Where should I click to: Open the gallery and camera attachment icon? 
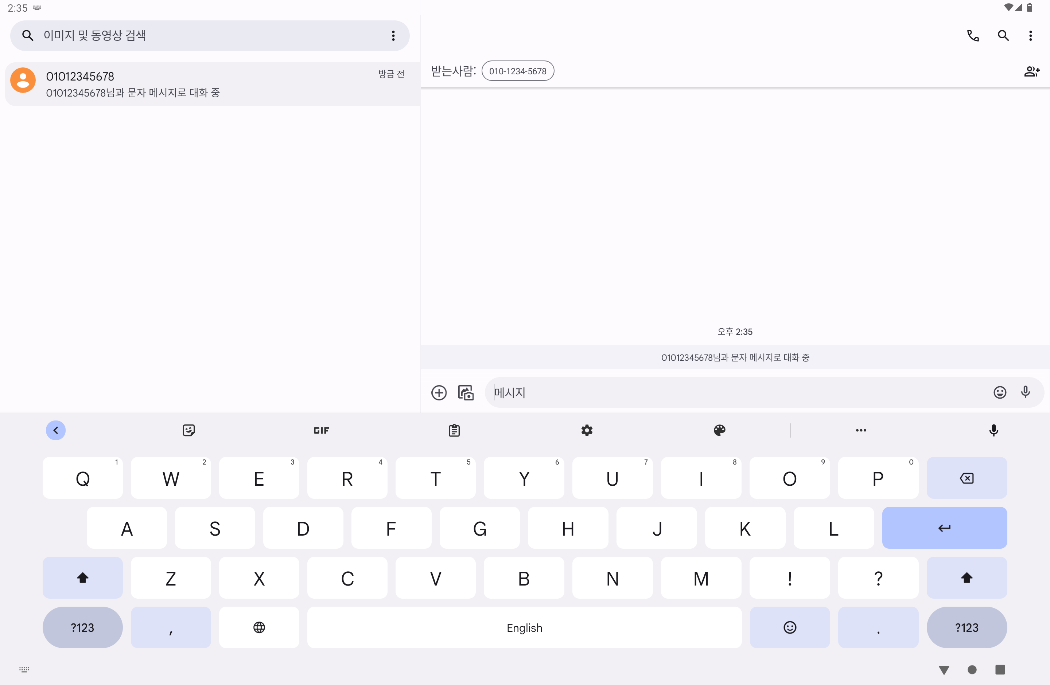pos(466,392)
